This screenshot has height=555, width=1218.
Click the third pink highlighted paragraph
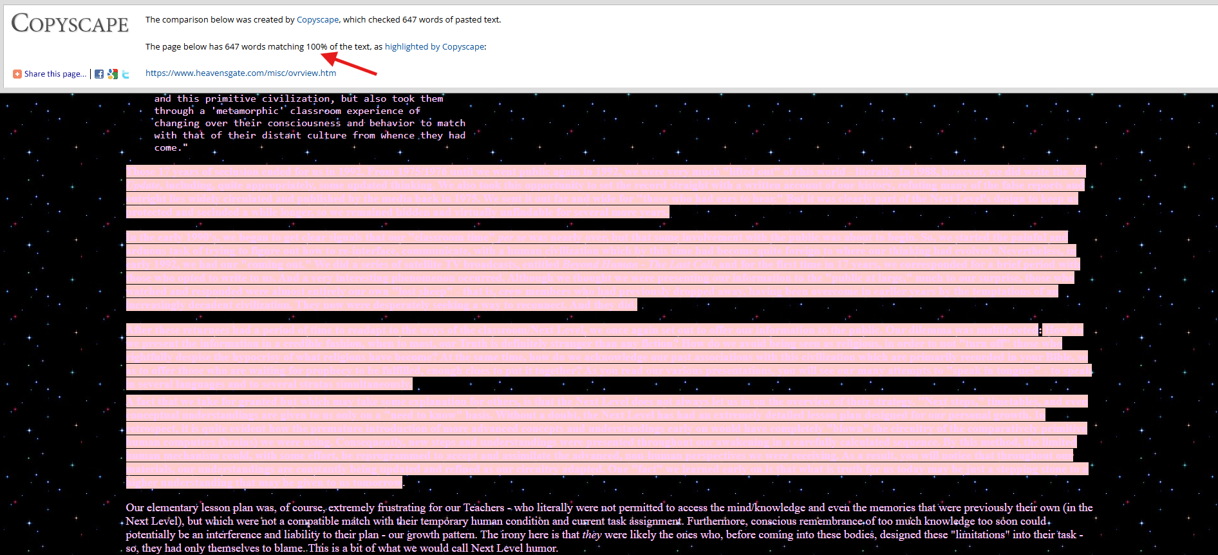pyautogui.click(x=609, y=357)
